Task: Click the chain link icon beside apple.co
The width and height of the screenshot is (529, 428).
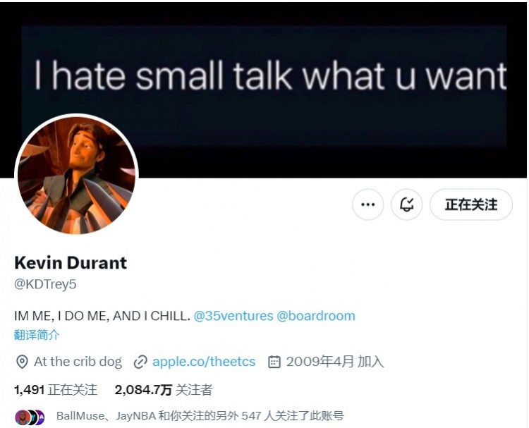Action: (140, 362)
